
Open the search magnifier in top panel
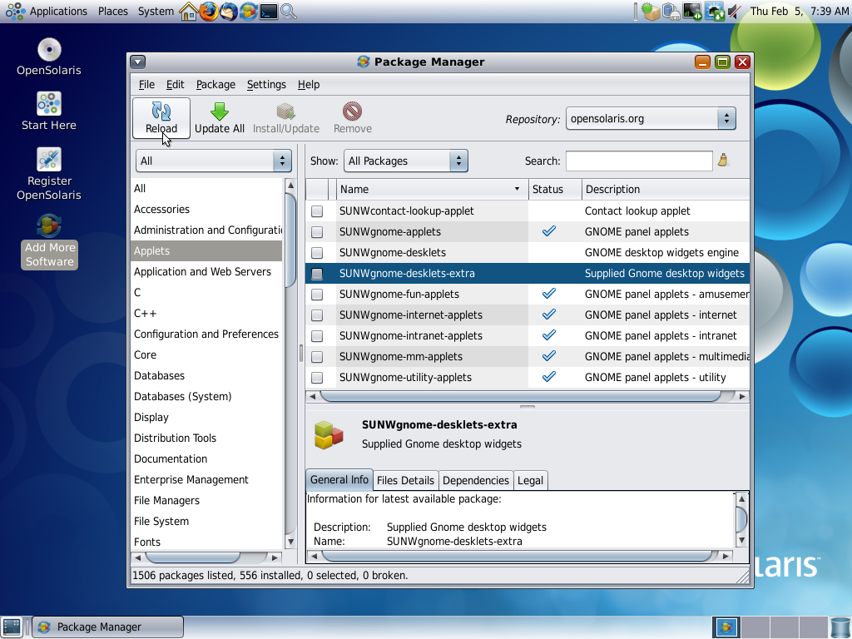pyautogui.click(x=289, y=12)
